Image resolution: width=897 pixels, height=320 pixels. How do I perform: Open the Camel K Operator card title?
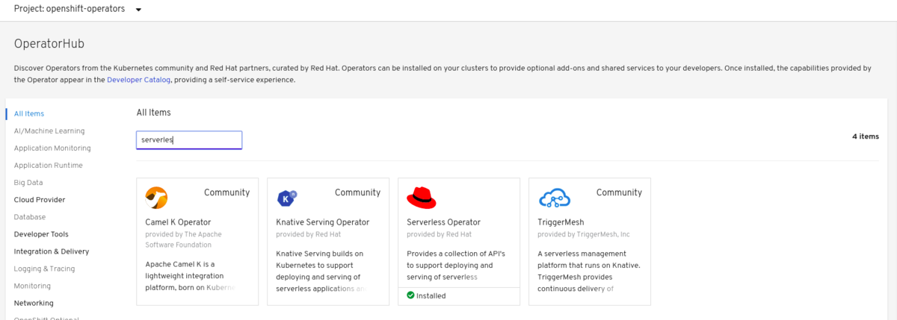(178, 222)
